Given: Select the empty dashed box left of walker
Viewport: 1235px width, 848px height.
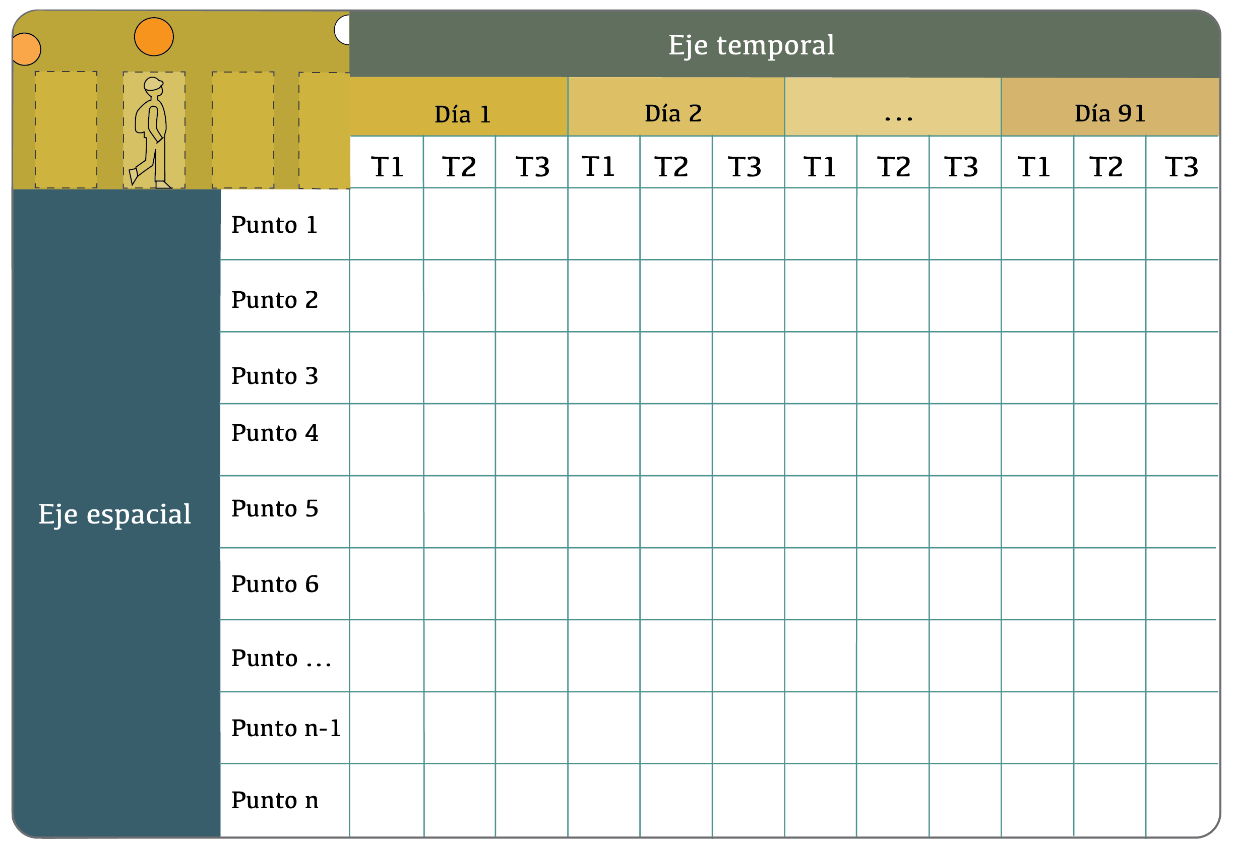Looking at the screenshot, I should click(x=66, y=129).
